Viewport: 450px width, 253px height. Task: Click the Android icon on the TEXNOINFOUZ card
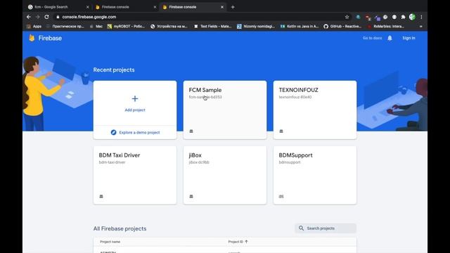click(281, 131)
